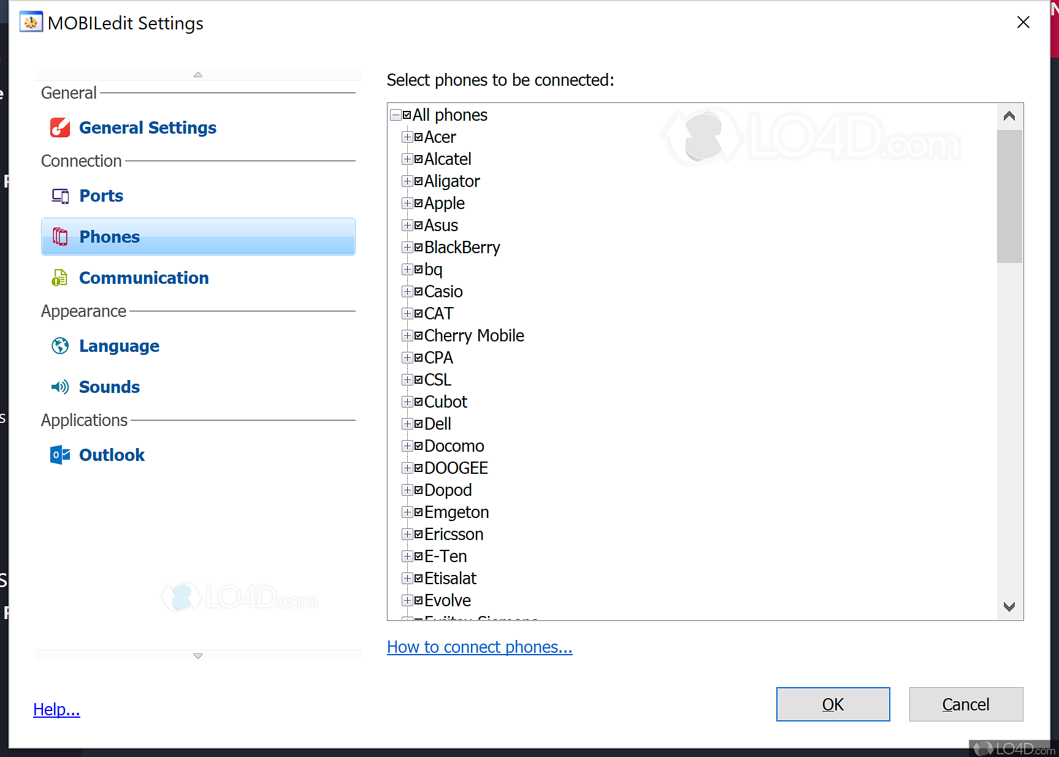This screenshot has height=757, width=1059.
Task: Click the Outlook application icon
Action: point(60,455)
